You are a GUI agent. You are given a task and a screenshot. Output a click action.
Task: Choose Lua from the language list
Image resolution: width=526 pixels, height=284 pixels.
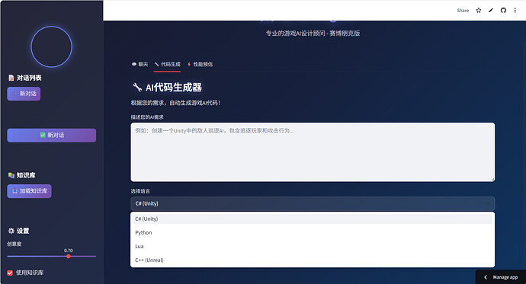pyautogui.click(x=313, y=247)
